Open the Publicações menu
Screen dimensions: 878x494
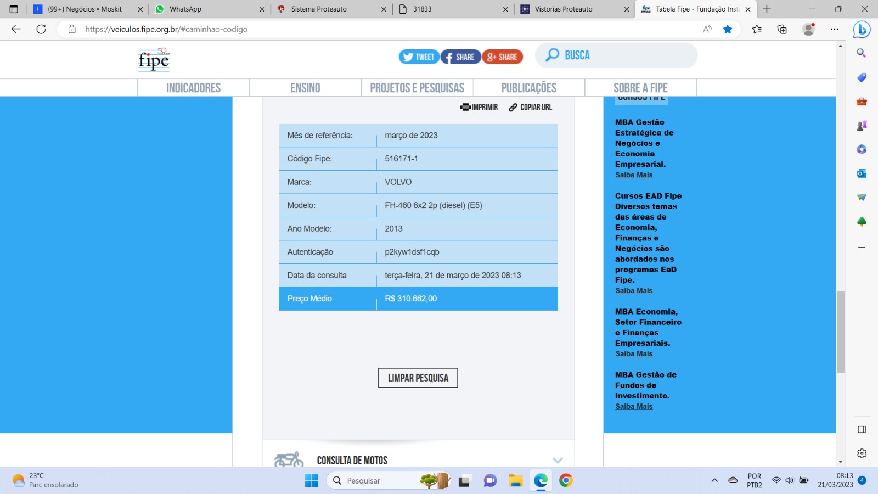coord(528,88)
